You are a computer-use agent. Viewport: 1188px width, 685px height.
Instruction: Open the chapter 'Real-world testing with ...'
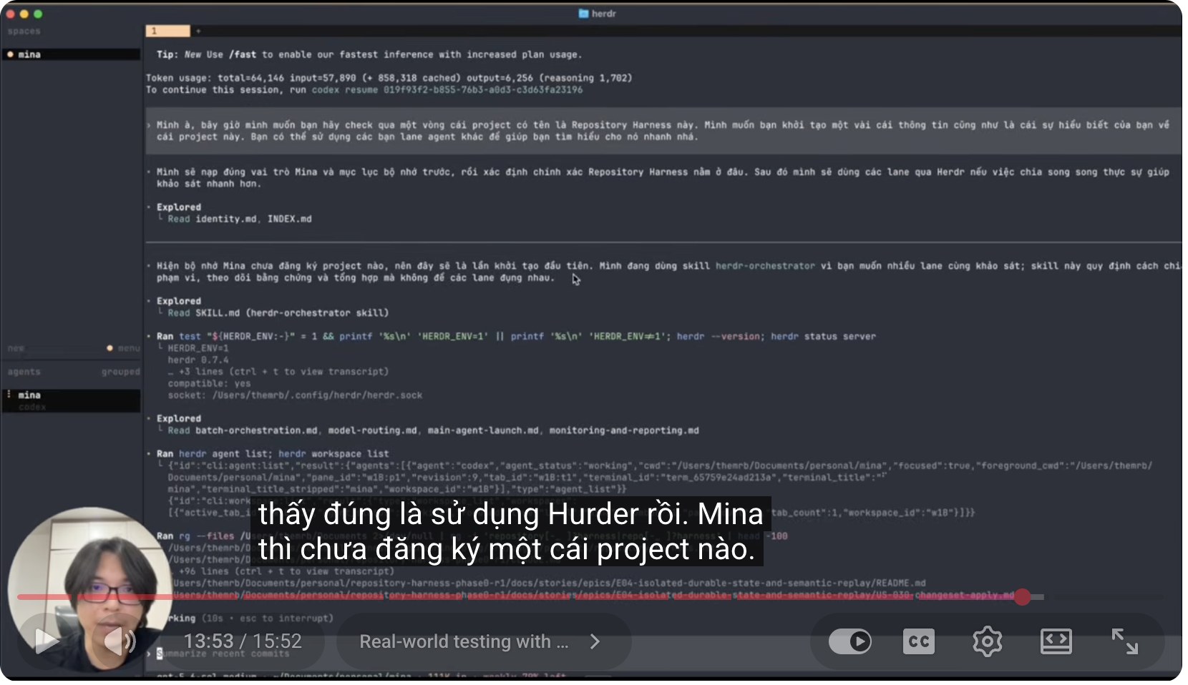464,641
